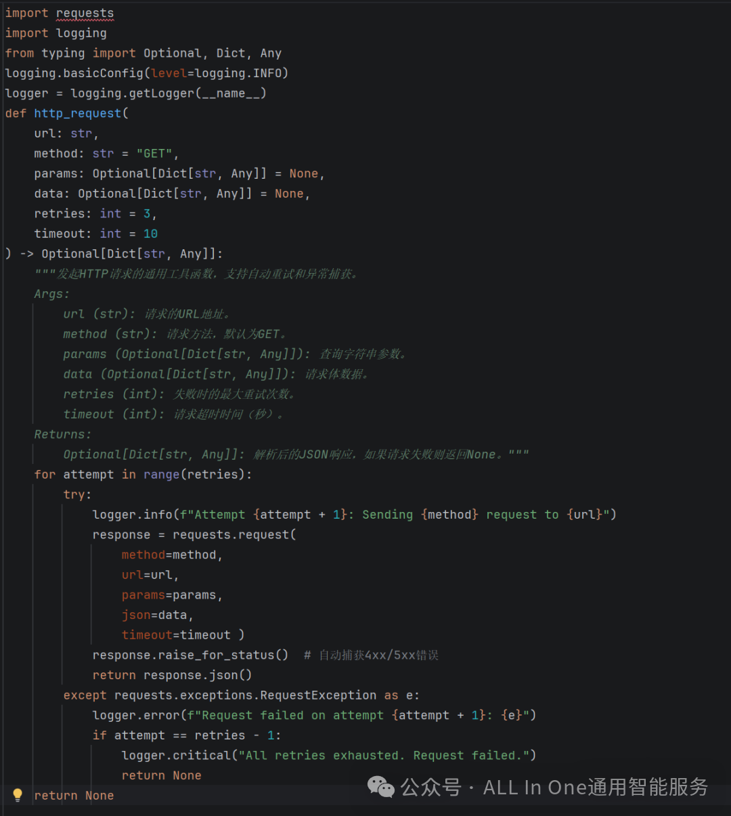Click the logging.basicConfig(level=logging.INFO) line

147,73
